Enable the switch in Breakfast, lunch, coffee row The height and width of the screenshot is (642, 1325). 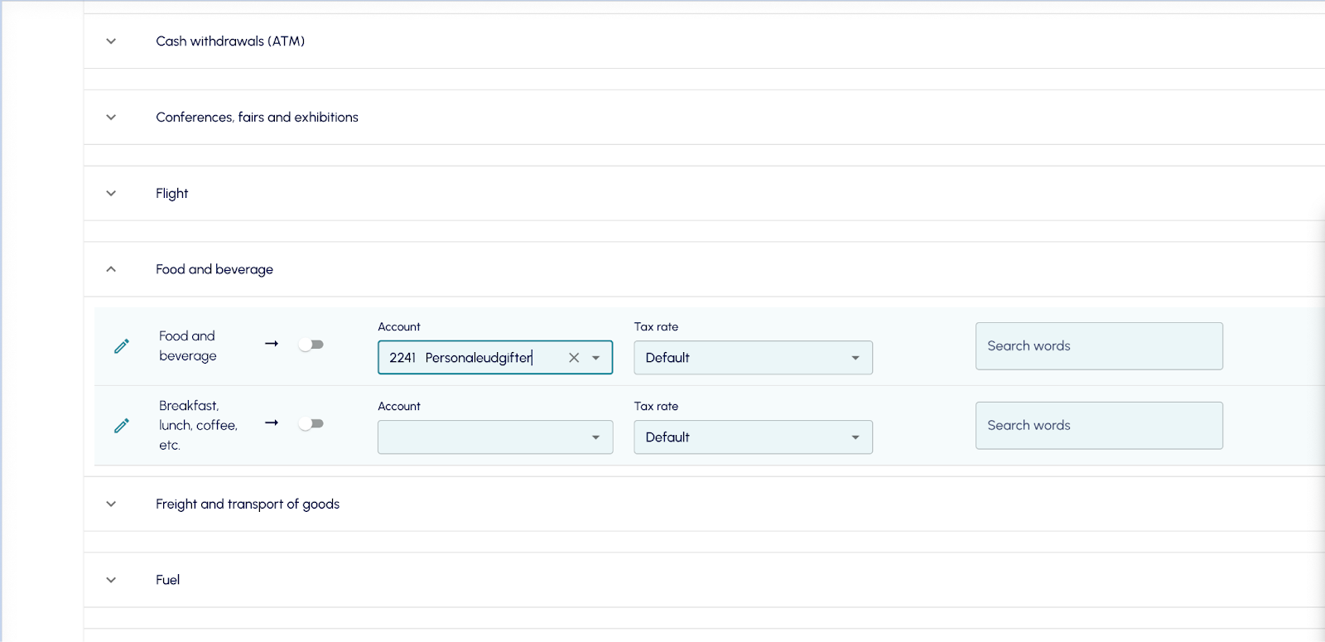point(311,424)
